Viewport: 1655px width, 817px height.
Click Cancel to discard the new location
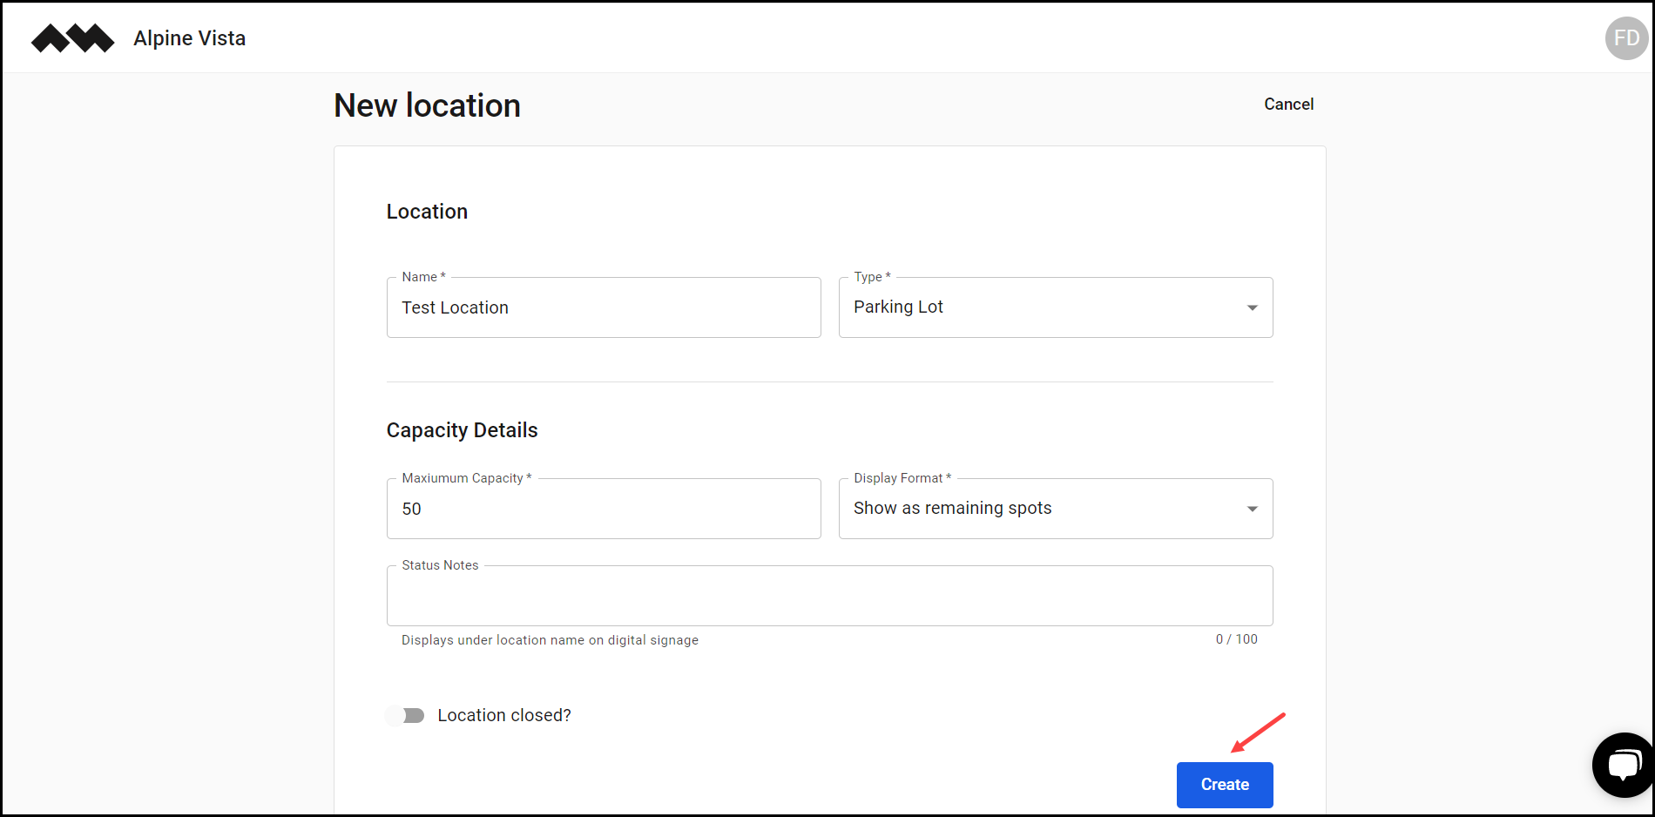click(x=1288, y=104)
